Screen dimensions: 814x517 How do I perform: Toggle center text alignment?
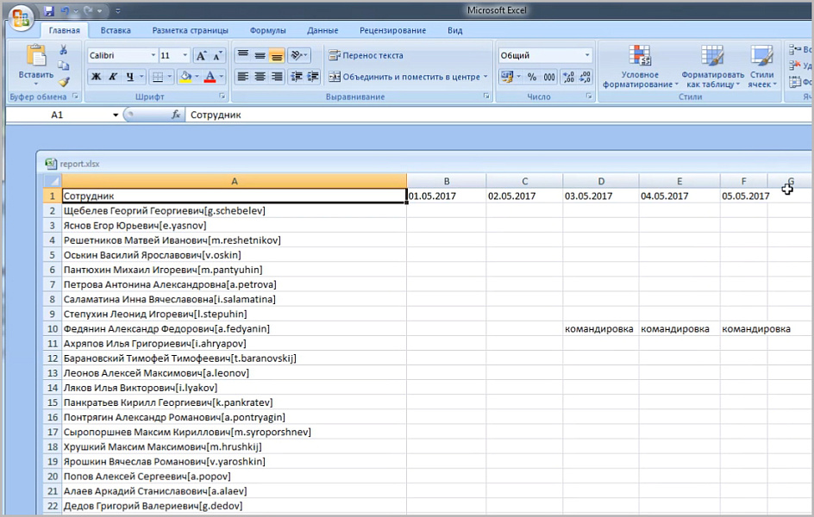click(260, 77)
